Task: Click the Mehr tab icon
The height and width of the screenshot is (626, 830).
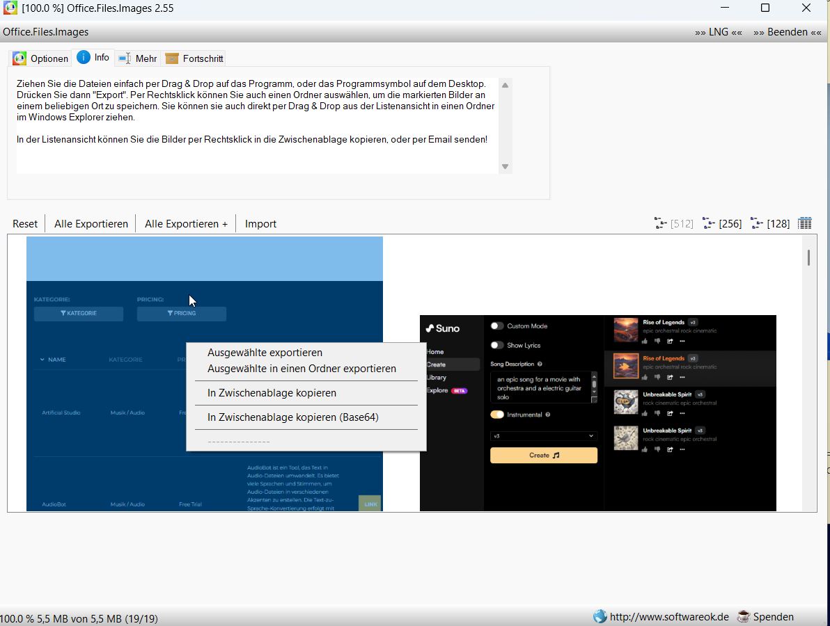Action: click(125, 58)
